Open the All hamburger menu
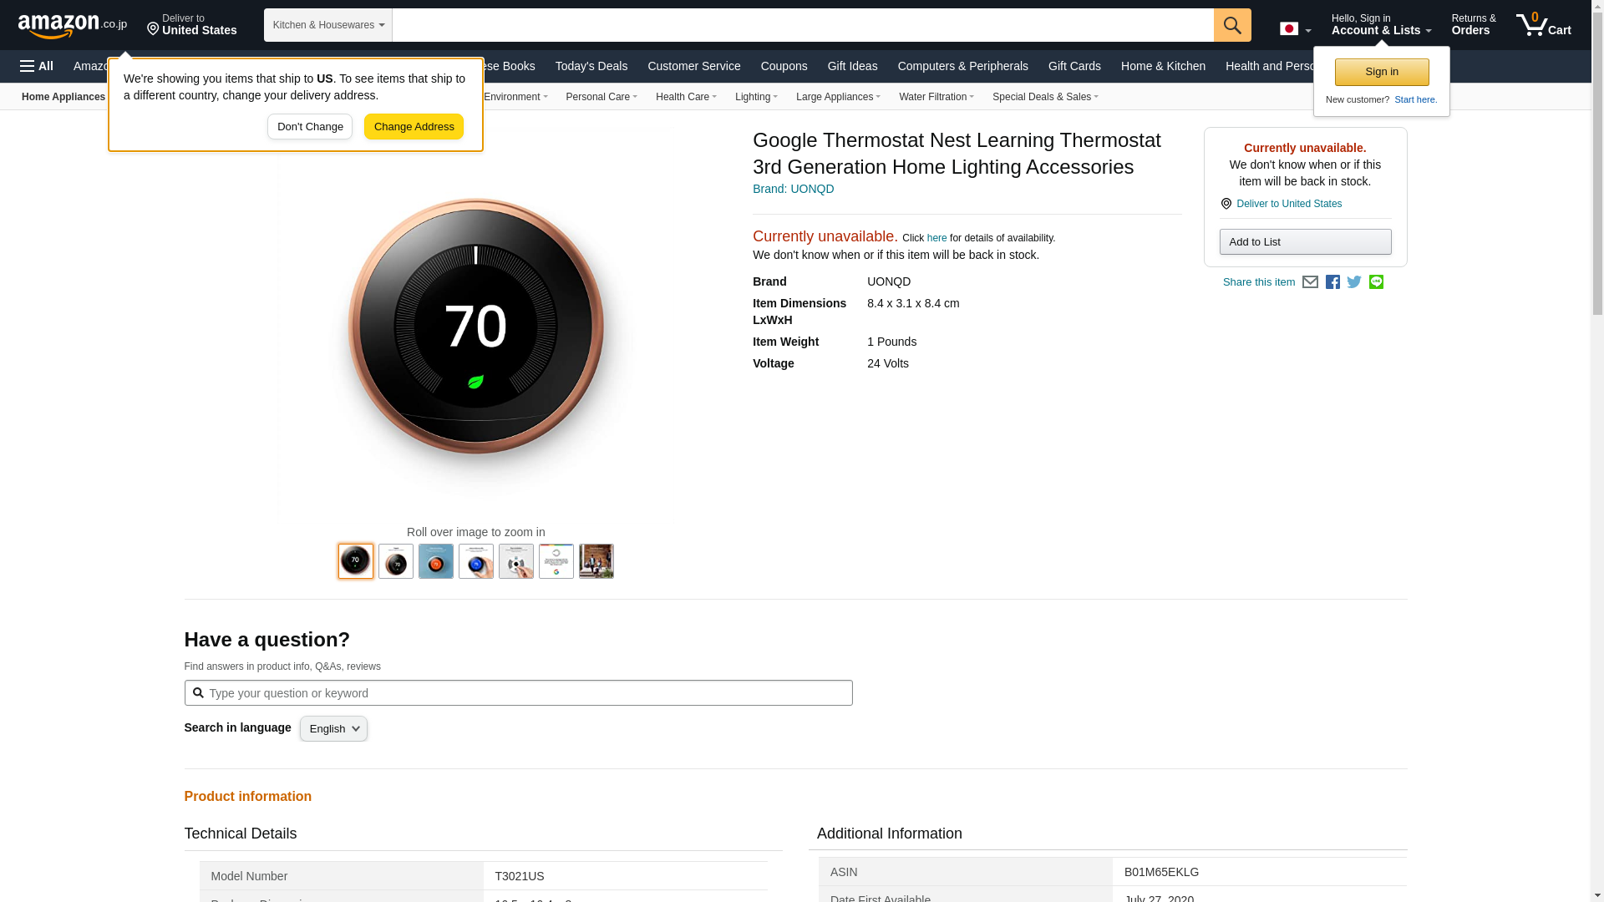The height and width of the screenshot is (902, 1604). coord(37,66)
